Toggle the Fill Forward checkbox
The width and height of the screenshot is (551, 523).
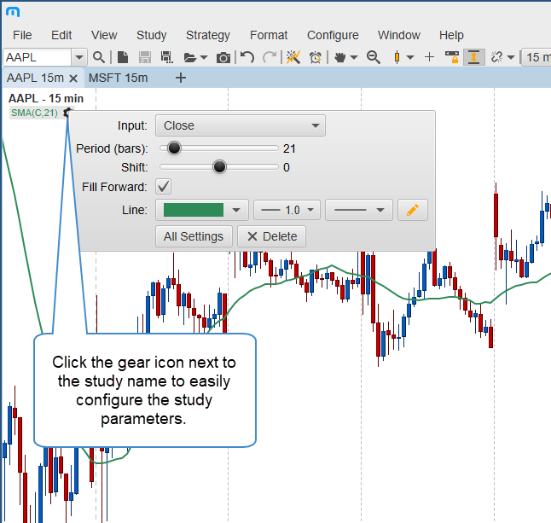tap(164, 187)
